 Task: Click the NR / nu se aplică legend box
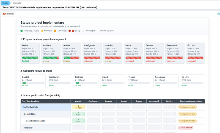coord(98,31)
